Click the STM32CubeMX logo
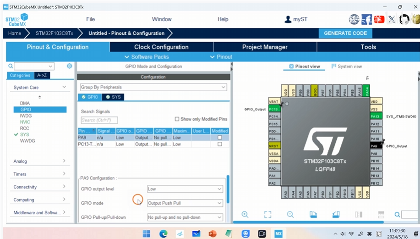 17,20
